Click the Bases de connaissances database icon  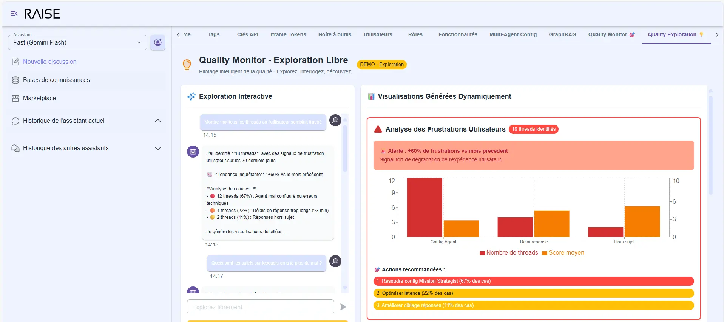tap(15, 80)
